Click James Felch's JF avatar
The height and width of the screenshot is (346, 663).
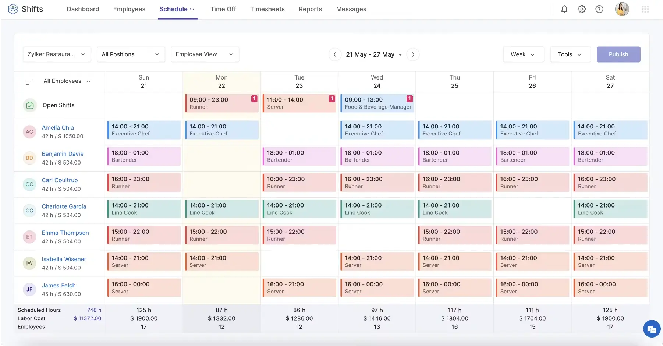click(x=29, y=290)
